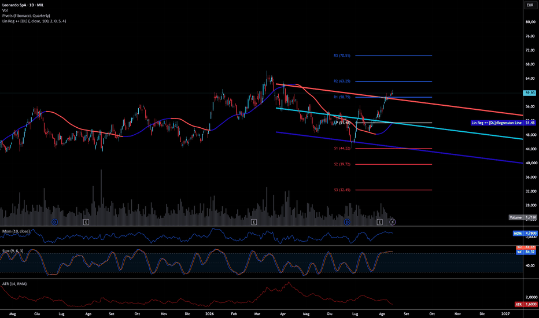Click the current price label 59,90
The image size is (539, 318).
tap(530, 93)
